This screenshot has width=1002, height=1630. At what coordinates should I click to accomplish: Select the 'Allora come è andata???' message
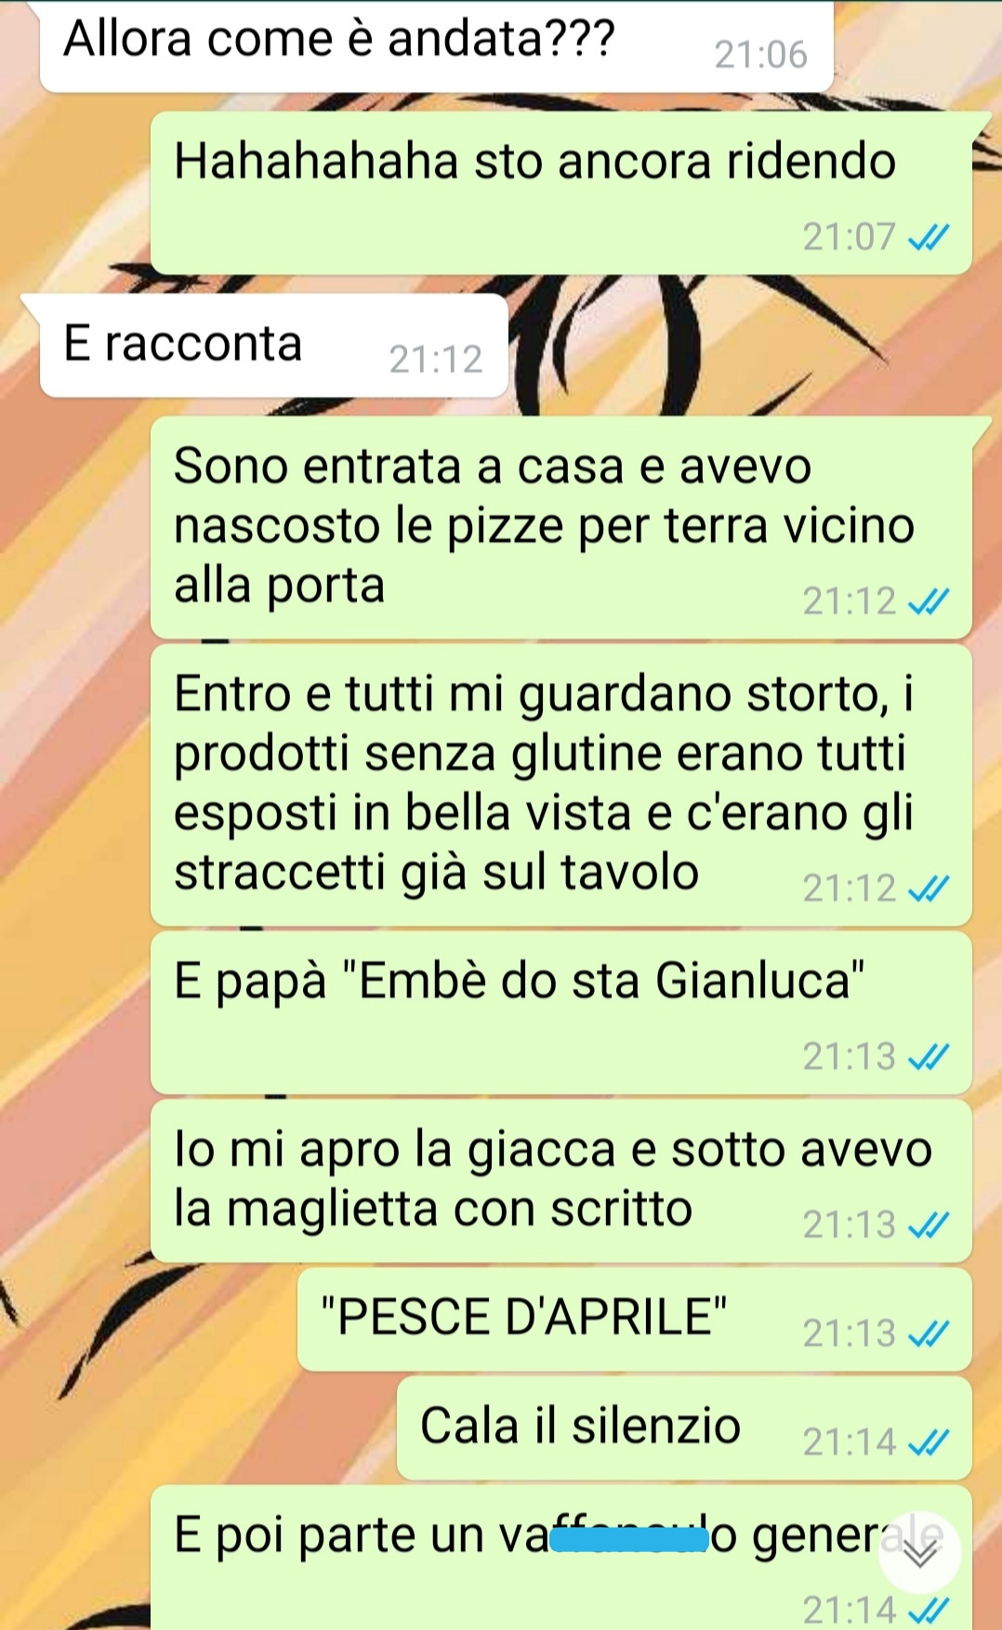[436, 46]
